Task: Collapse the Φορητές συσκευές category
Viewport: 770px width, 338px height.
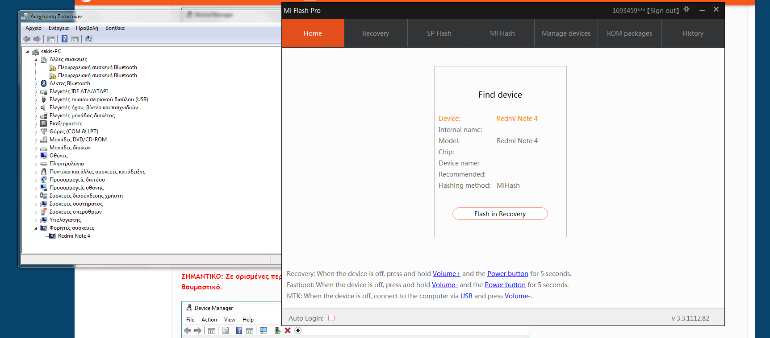Action: pos(36,228)
